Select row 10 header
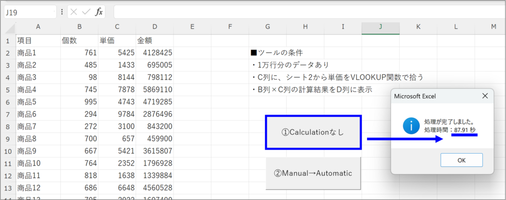 coord(8,151)
